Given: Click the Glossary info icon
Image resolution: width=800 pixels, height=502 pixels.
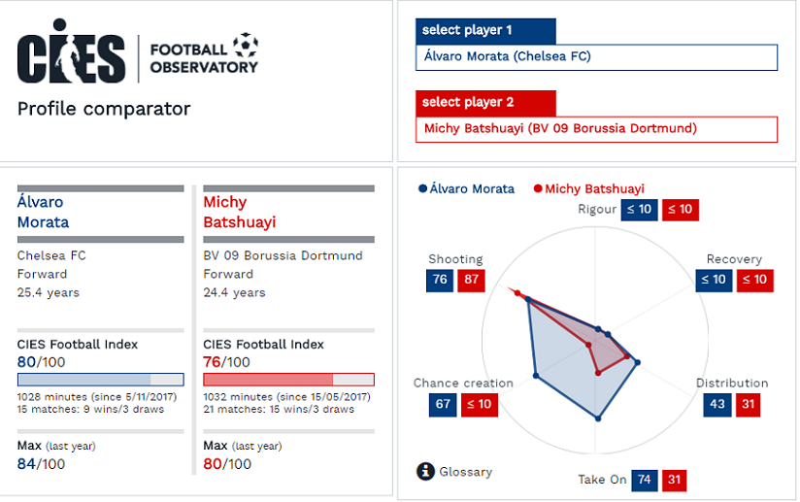Looking at the screenshot, I should (425, 471).
